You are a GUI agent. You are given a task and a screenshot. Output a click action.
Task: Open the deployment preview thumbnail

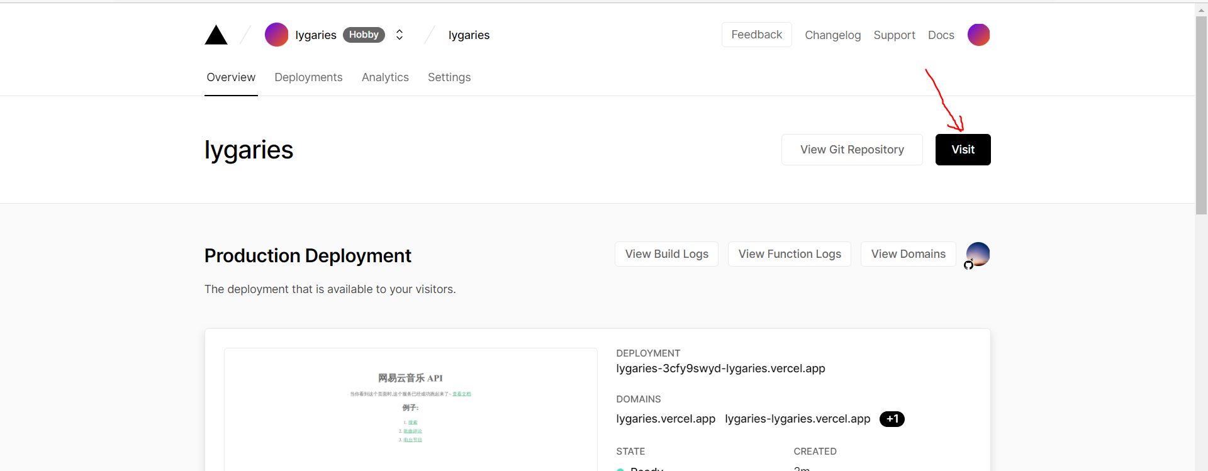[x=411, y=409]
